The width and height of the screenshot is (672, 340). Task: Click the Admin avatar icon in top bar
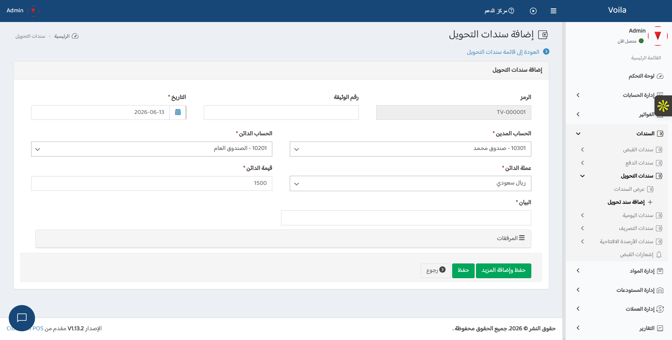[x=33, y=10]
